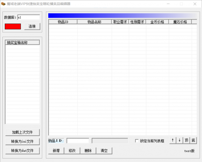
Task: Click the red color swatch beside 连接
Action: coord(13,26)
